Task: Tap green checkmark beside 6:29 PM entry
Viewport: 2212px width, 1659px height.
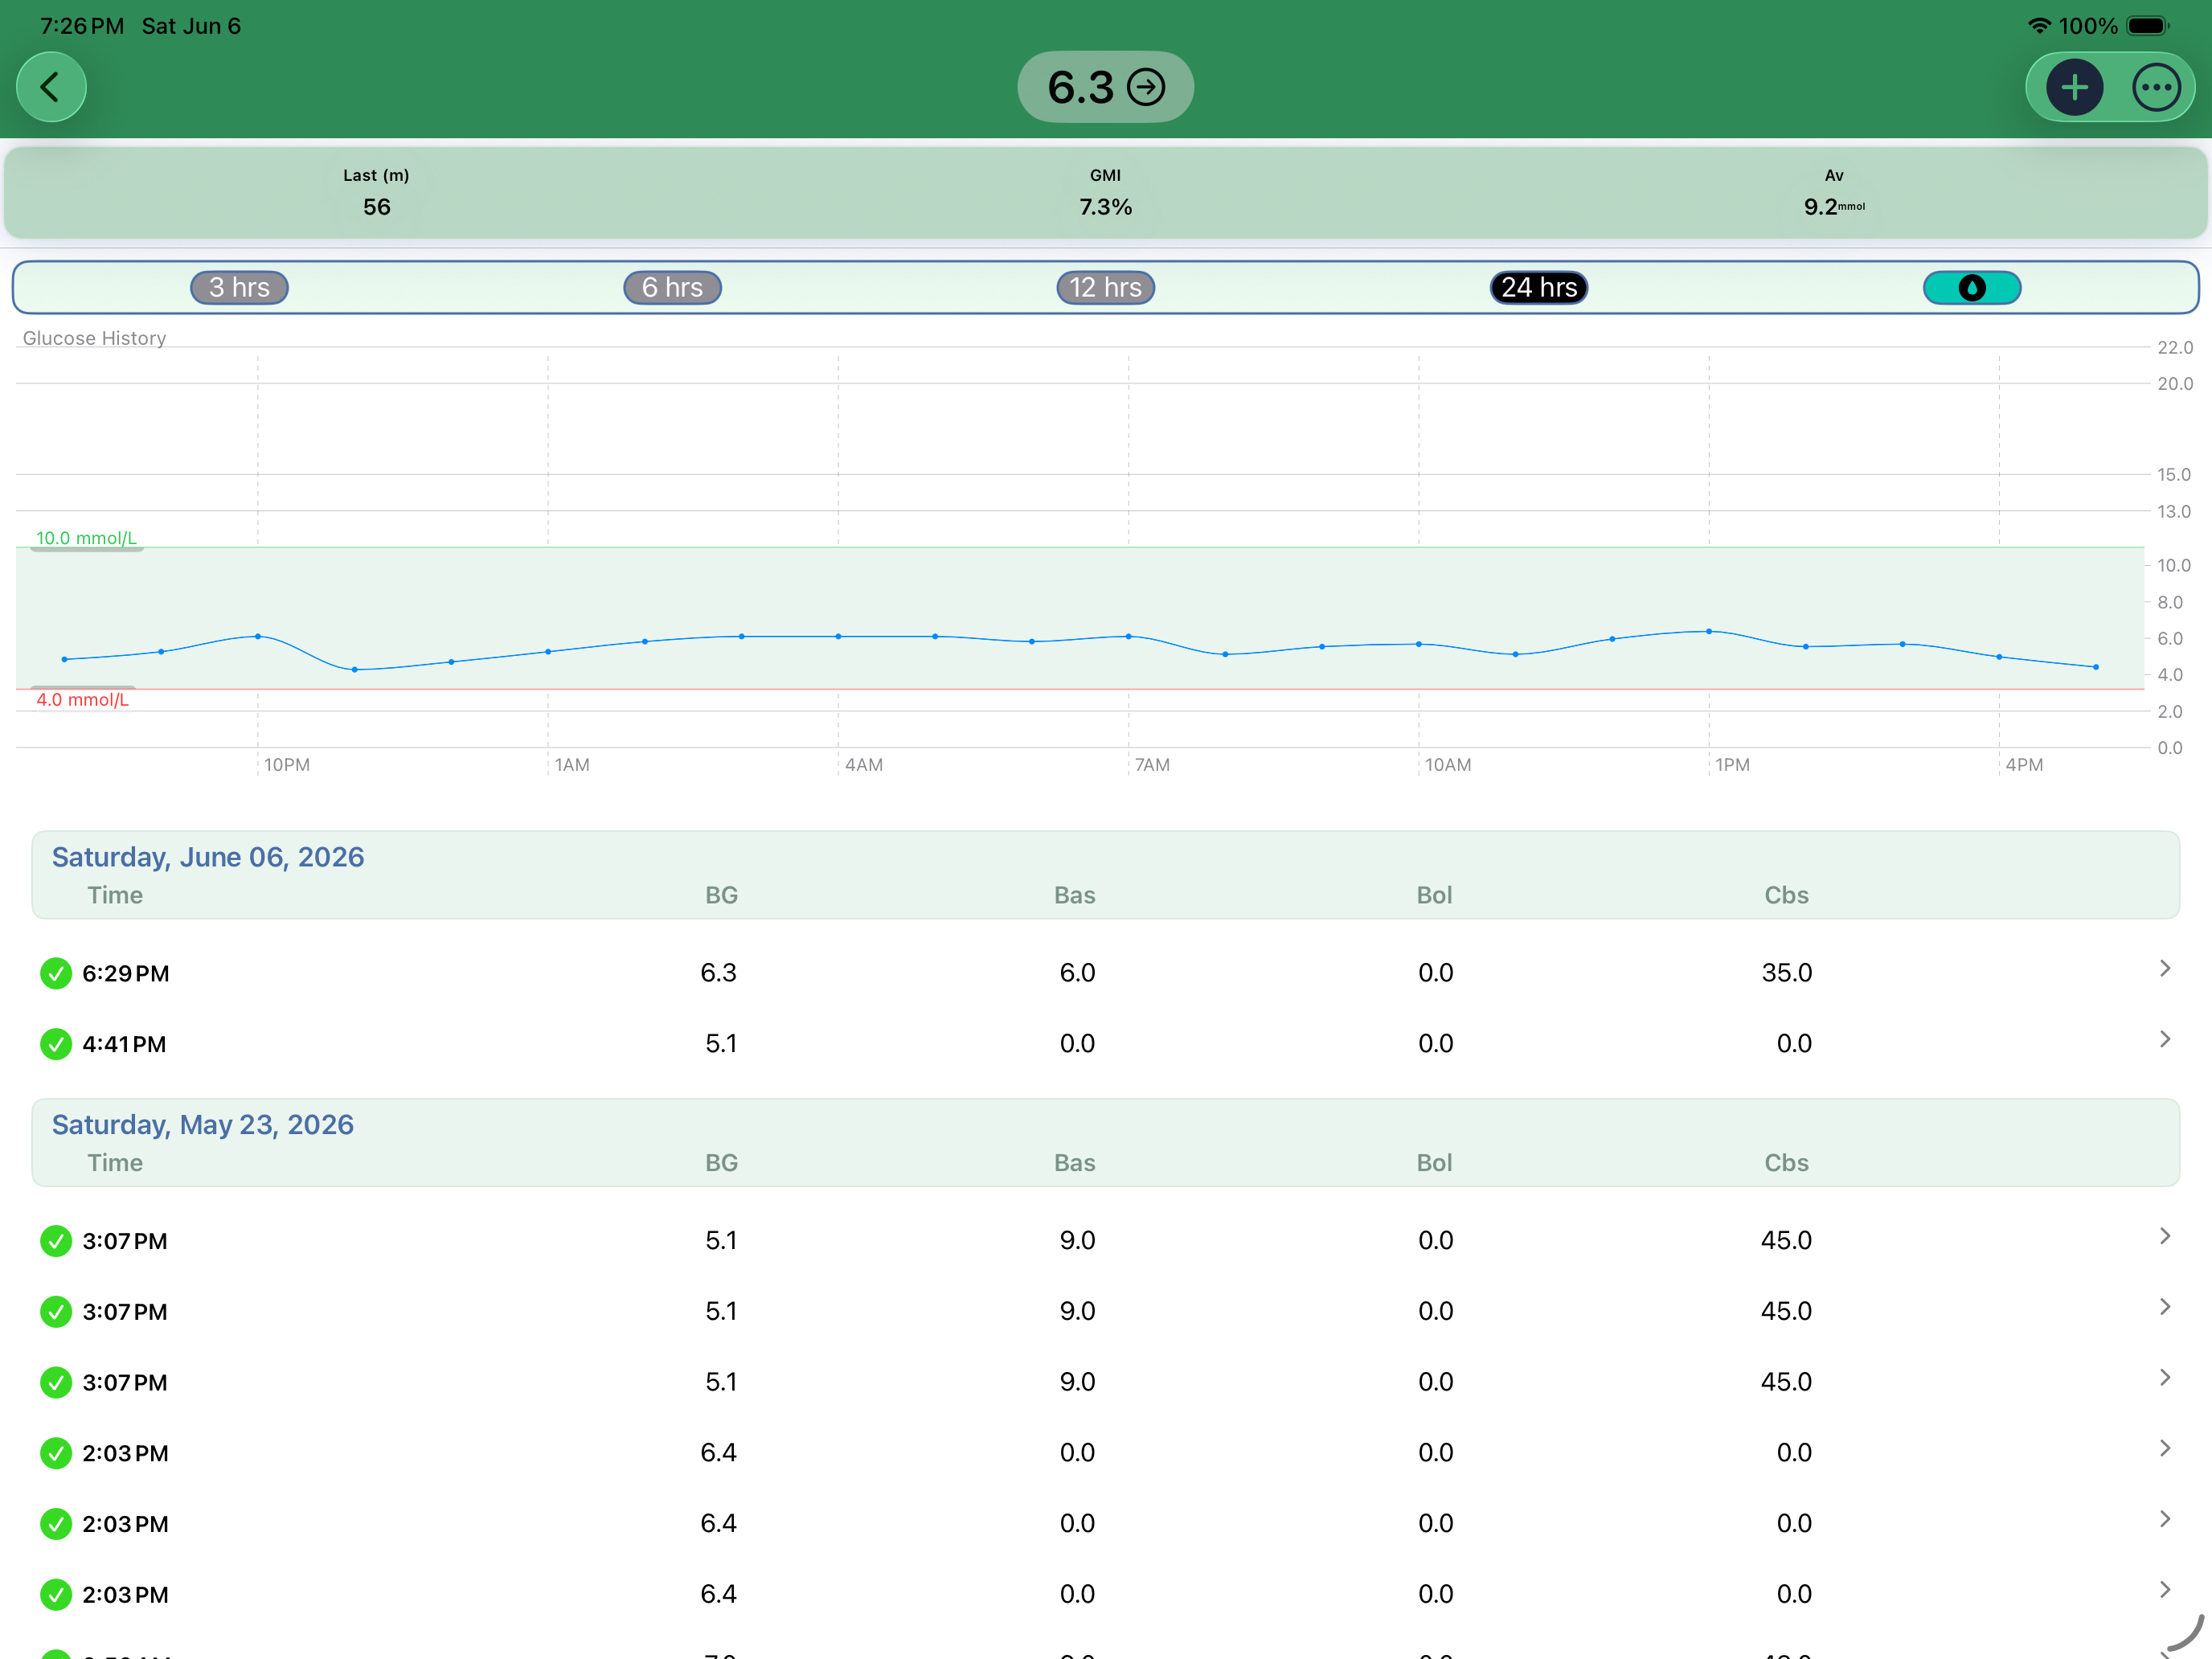Action: click(x=56, y=973)
